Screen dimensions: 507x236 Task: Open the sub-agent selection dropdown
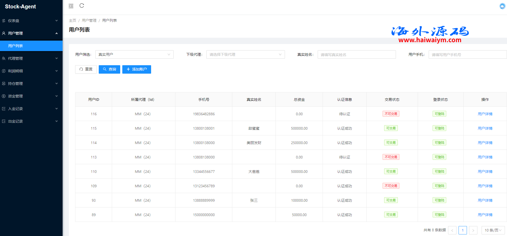tap(245, 54)
